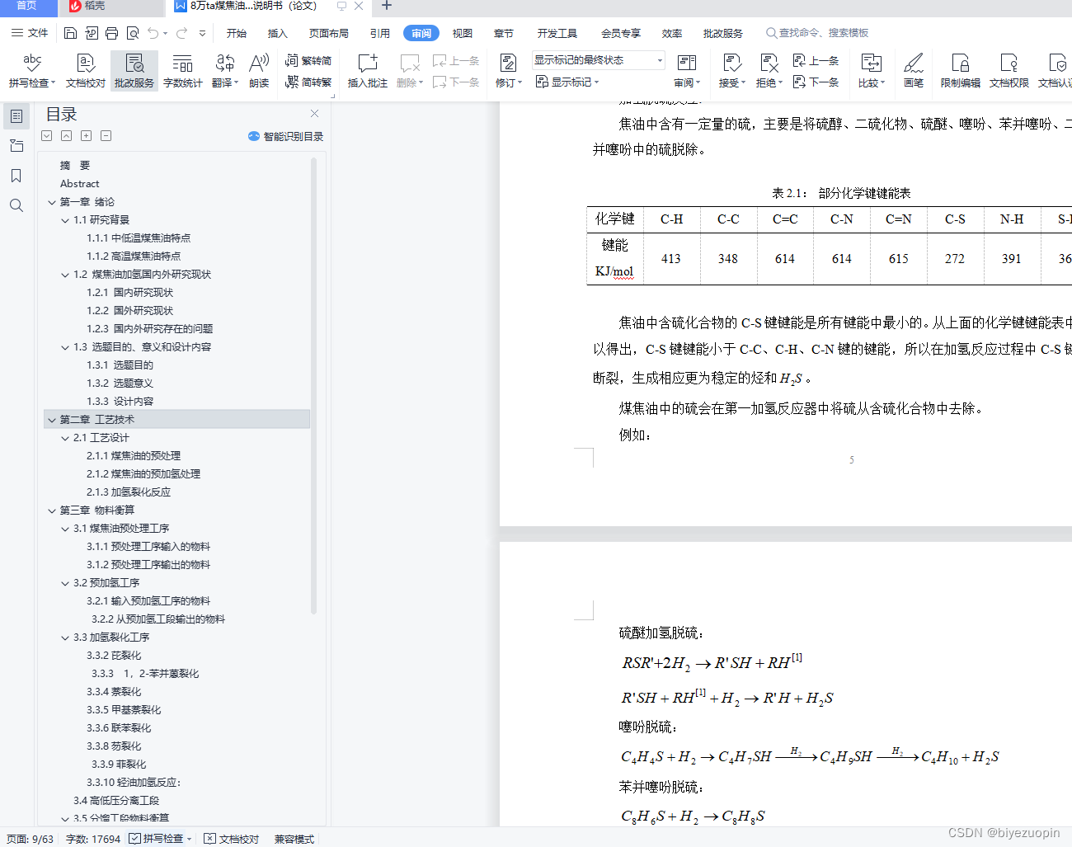Collapse the 1.1 研究背景 node
This screenshot has width=1072, height=847.
click(x=65, y=220)
